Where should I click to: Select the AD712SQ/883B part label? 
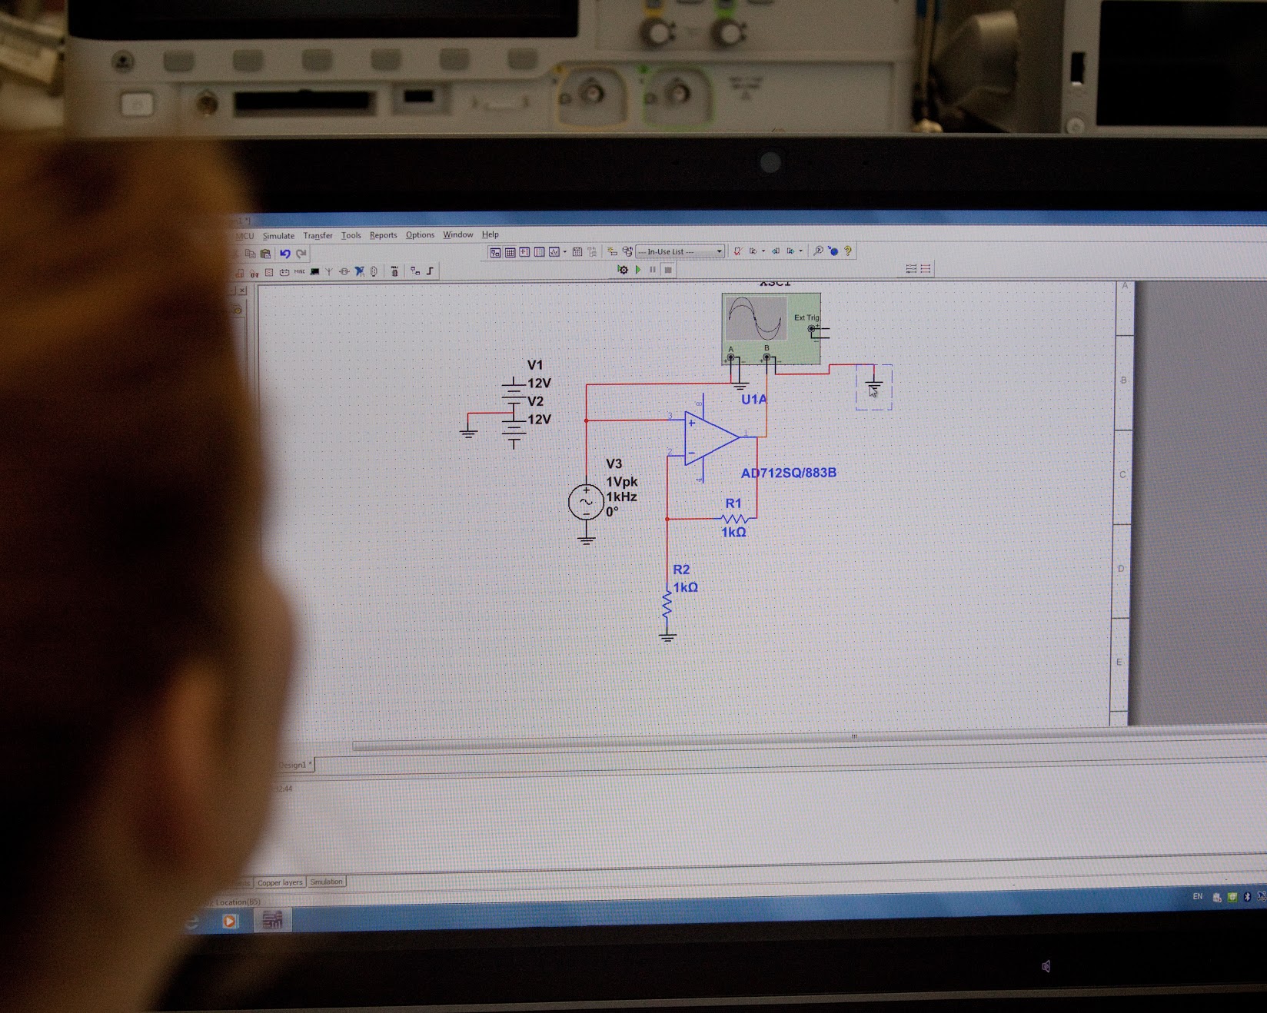788,473
